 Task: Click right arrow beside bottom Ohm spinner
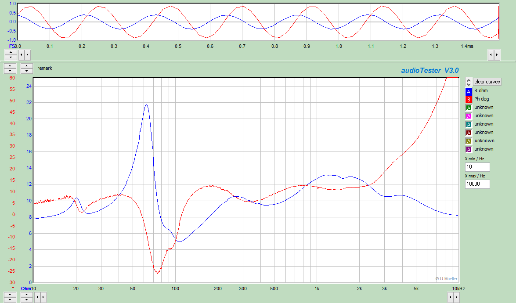(x=43, y=297)
